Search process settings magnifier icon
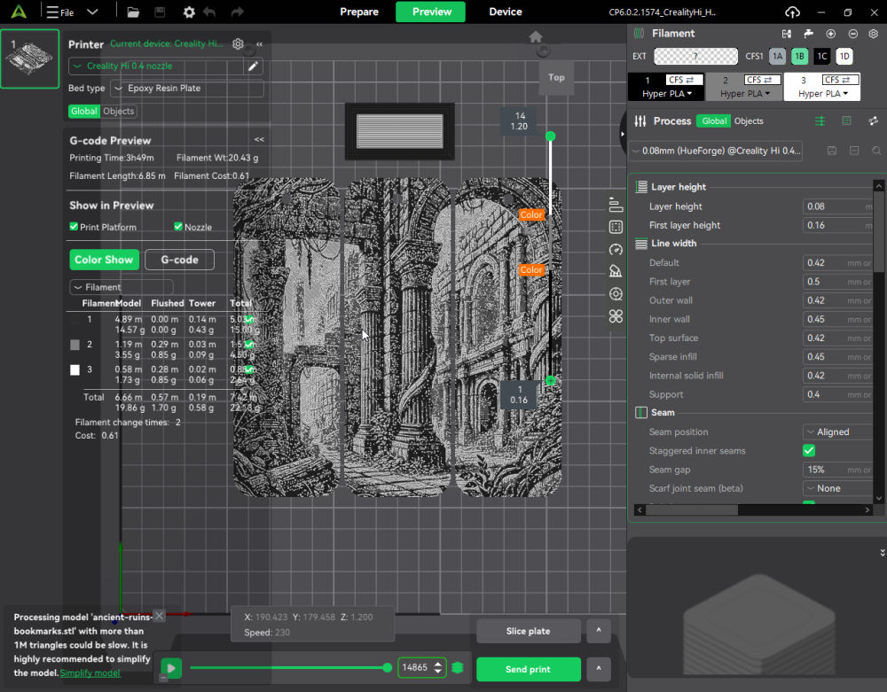The height and width of the screenshot is (692, 887). 876,151
